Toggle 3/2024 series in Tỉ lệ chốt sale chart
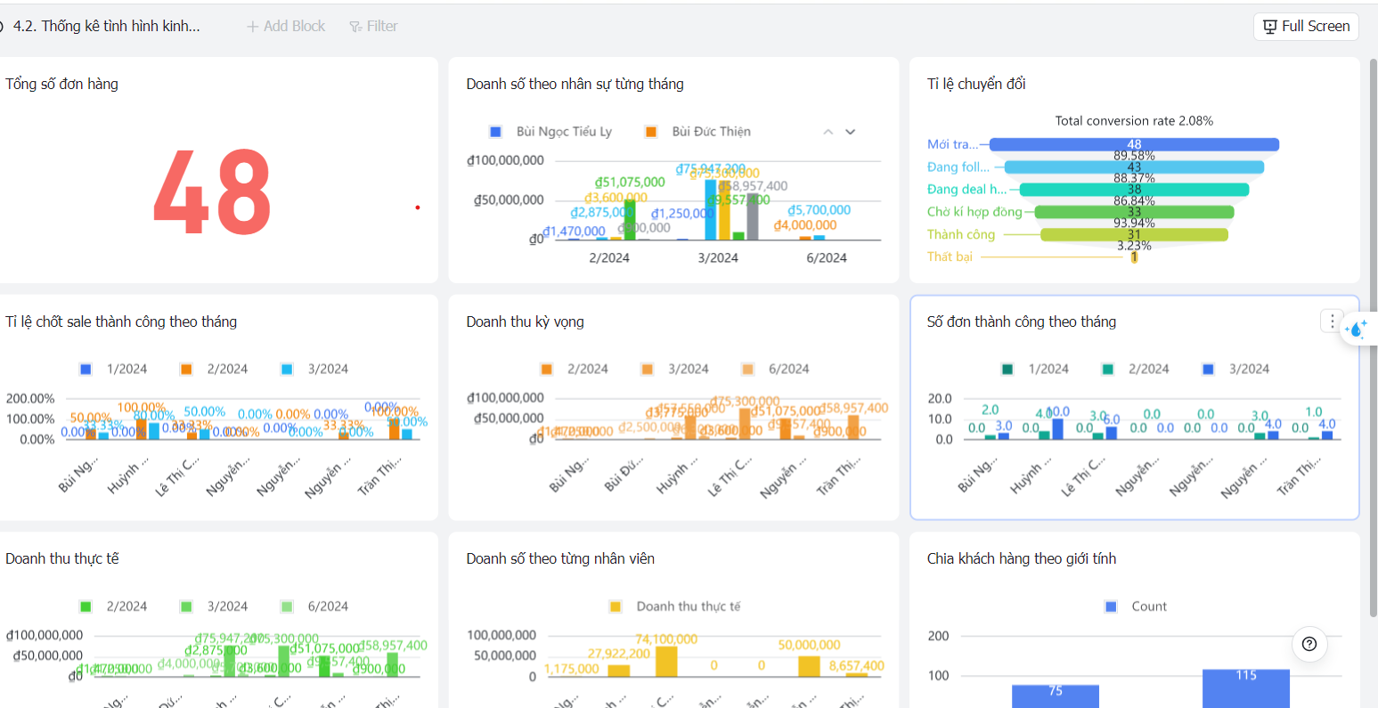This screenshot has width=1378, height=708. (314, 369)
